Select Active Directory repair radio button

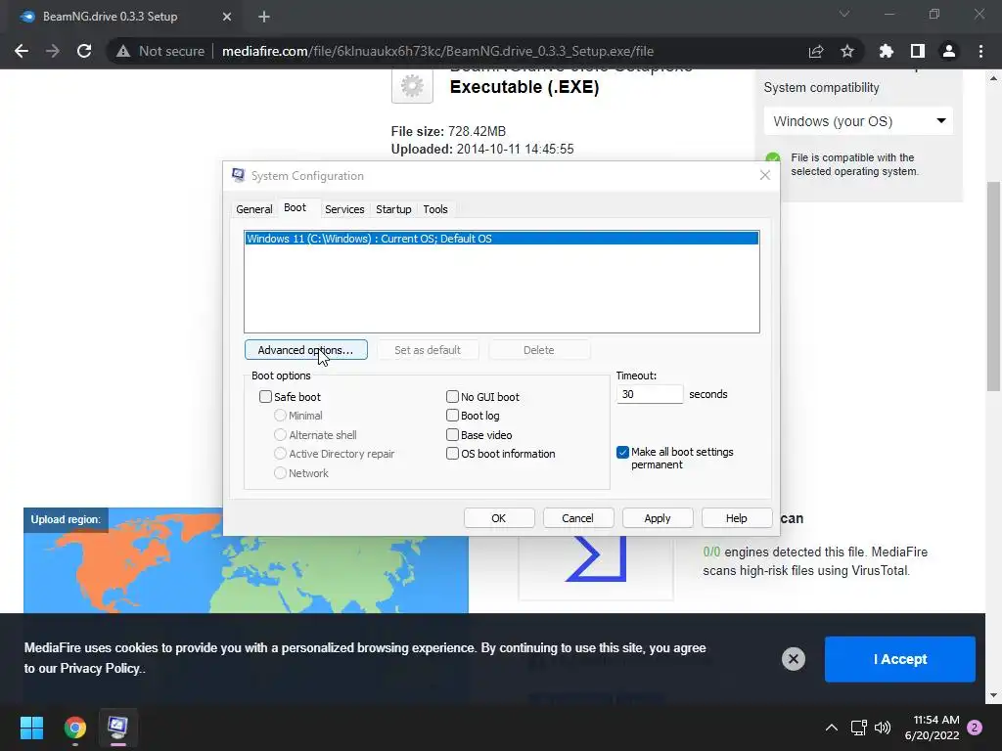pos(280,454)
